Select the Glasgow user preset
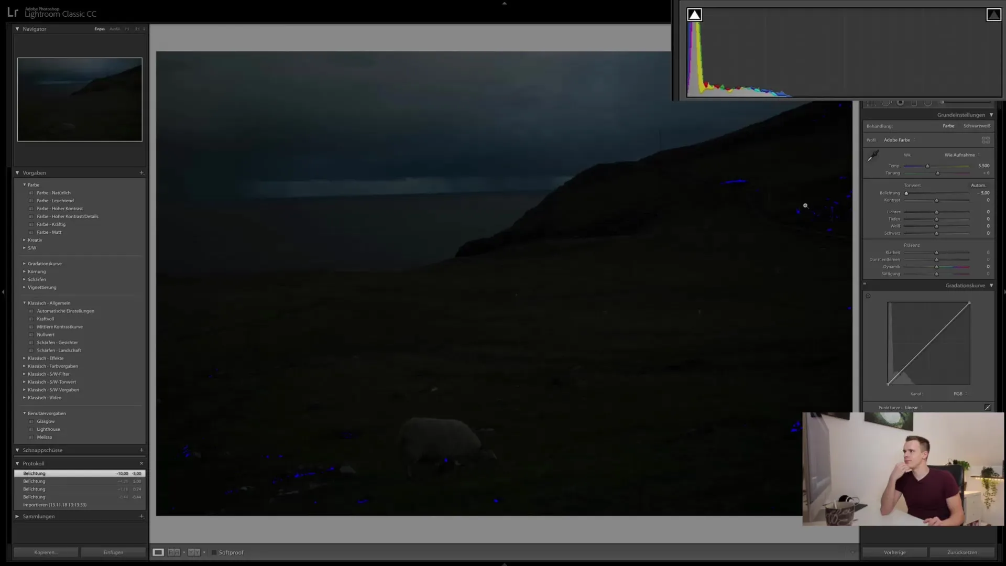The width and height of the screenshot is (1006, 566). click(x=46, y=421)
